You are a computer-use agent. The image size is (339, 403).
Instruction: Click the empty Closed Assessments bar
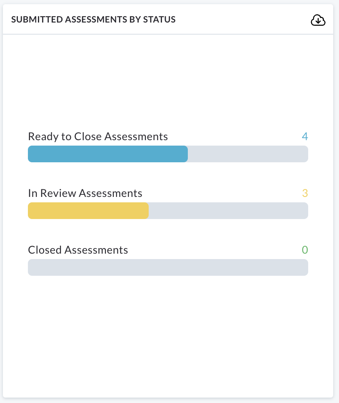168,267
